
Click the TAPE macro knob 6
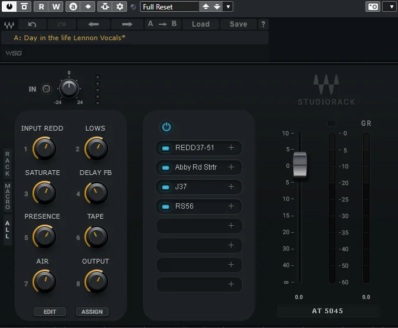tap(96, 236)
